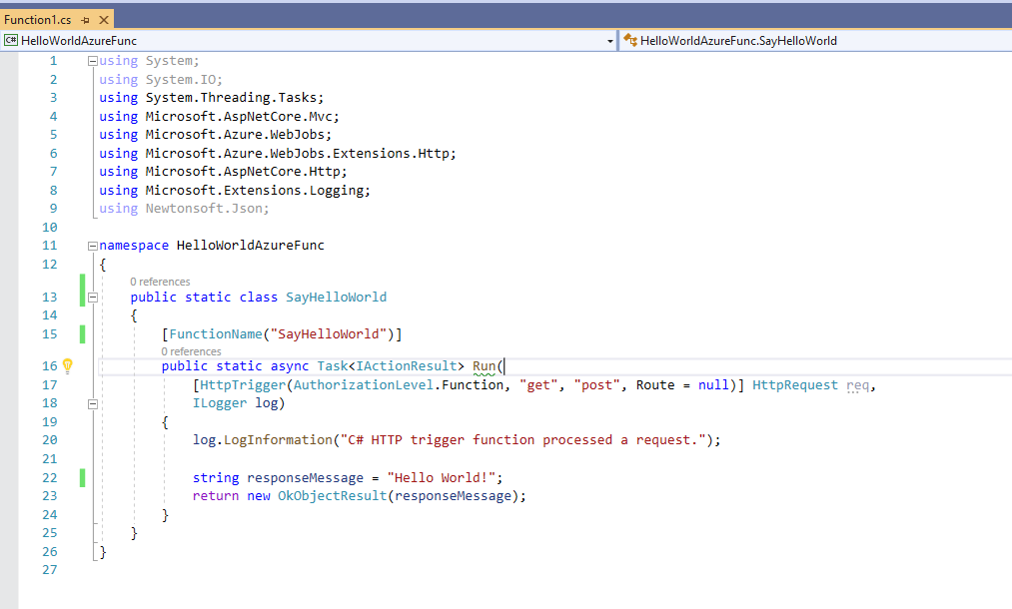Screen dimensions: 1012x609
Task: Click the HttpTrigger attribute
Action: click(x=243, y=385)
